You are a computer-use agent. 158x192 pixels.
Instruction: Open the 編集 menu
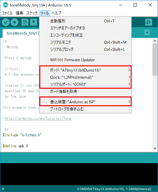[20, 13]
